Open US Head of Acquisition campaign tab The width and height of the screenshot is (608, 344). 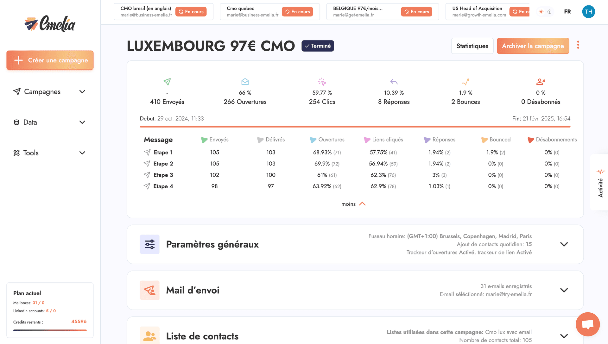coord(488,12)
